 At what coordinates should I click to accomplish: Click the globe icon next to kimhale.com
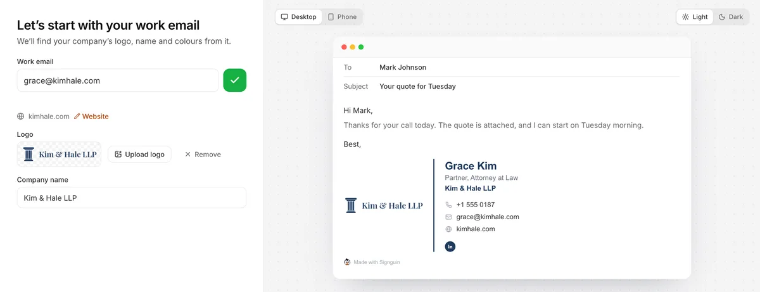coord(21,117)
